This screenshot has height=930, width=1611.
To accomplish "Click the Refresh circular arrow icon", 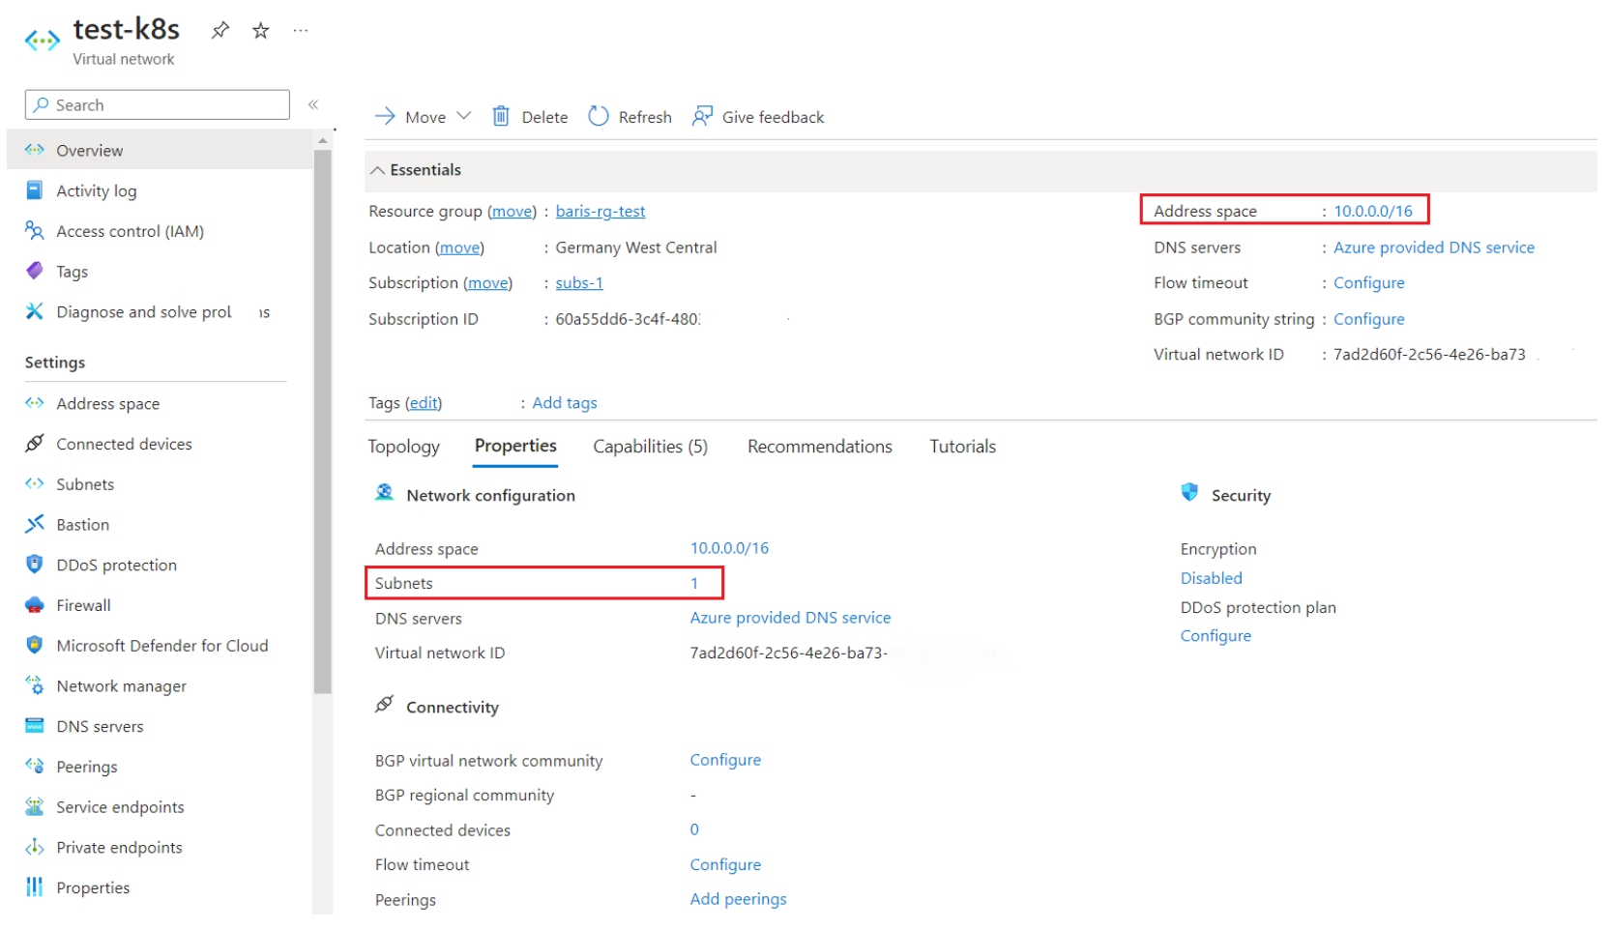I will (x=599, y=117).
